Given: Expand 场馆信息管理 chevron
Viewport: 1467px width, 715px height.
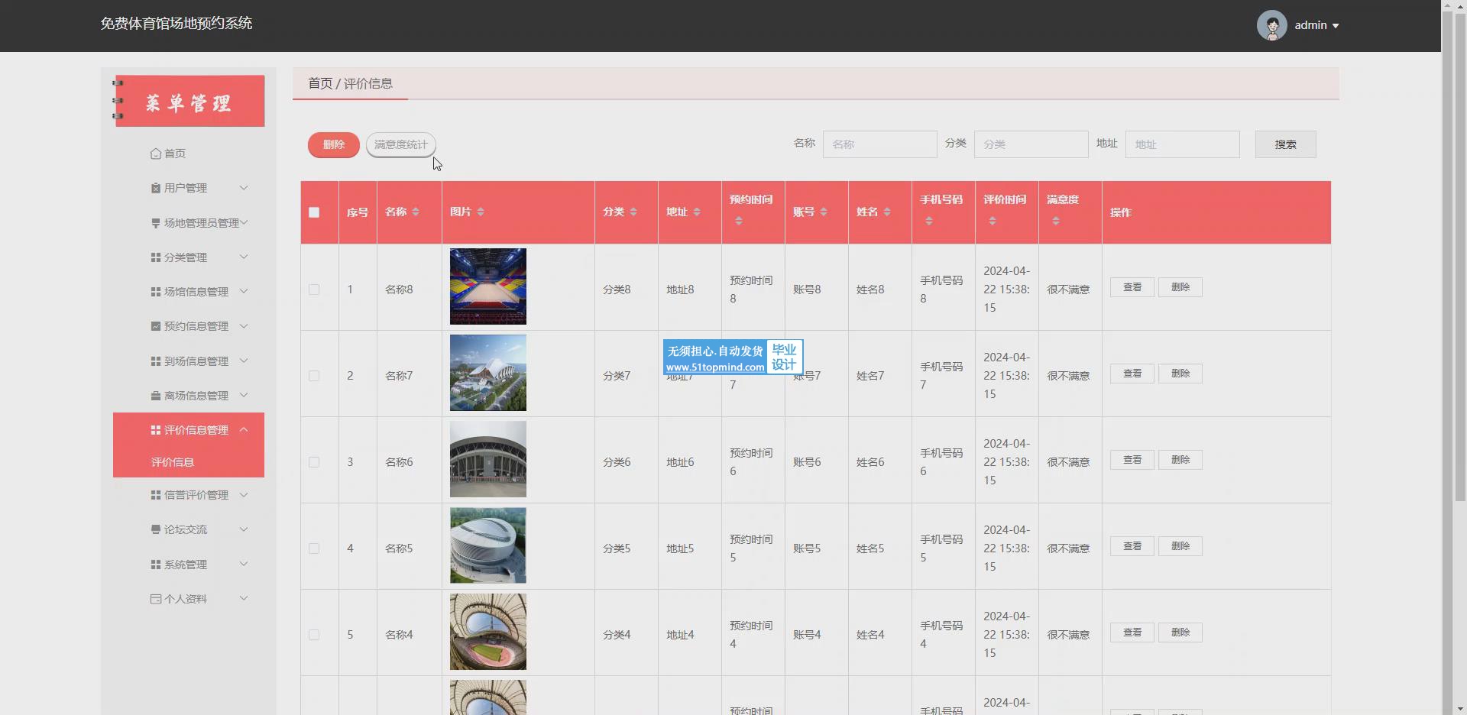Looking at the screenshot, I should [x=244, y=292].
